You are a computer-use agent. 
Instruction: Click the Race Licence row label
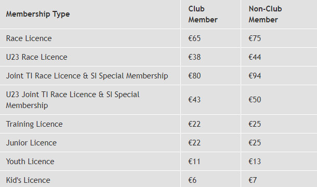(29, 38)
